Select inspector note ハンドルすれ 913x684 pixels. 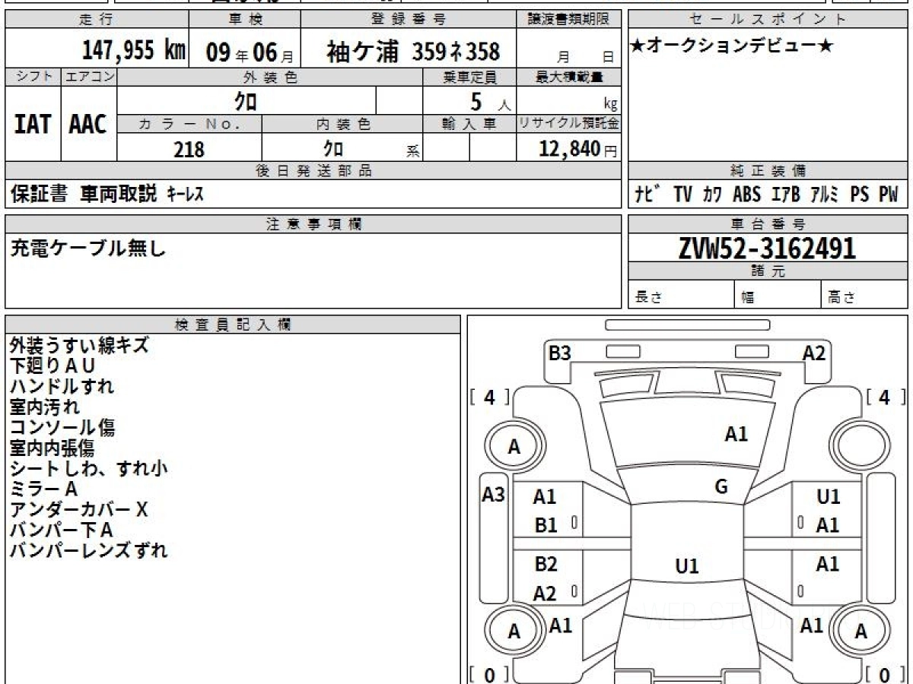[62, 386]
